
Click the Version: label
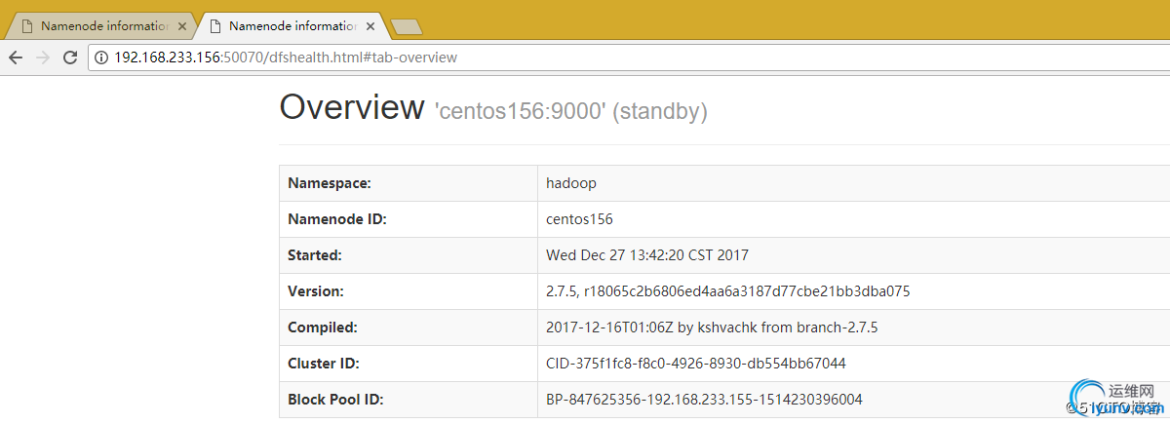pyautogui.click(x=316, y=291)
